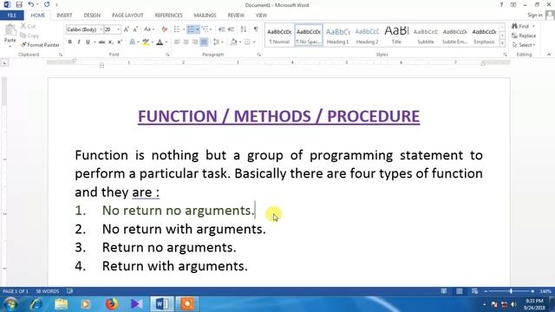Apply the Title style
Screen dimensions: 555x312
pos(396,36)
